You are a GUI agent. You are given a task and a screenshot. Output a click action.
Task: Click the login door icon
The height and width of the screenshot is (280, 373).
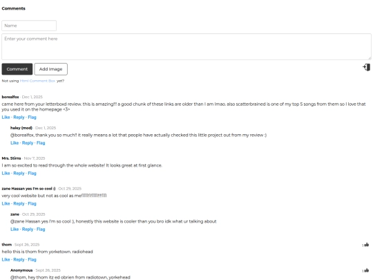tap(366, 67)
